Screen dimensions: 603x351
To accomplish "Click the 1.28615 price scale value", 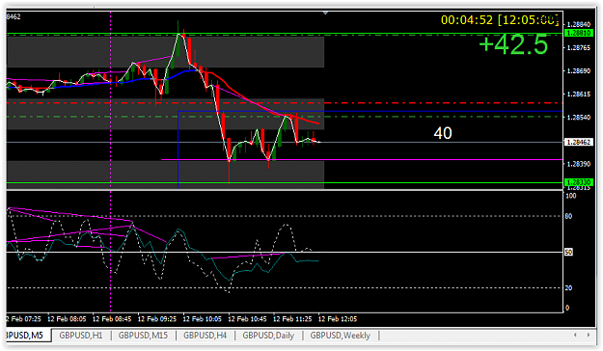I will 579,94.
